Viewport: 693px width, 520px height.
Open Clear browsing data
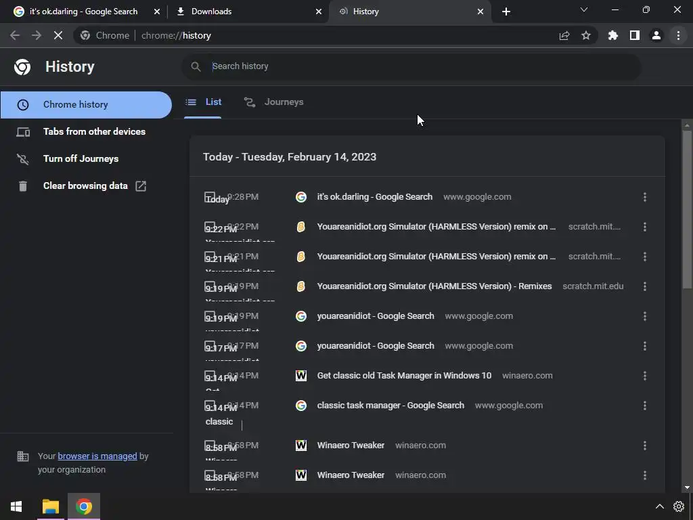[86, 186]
